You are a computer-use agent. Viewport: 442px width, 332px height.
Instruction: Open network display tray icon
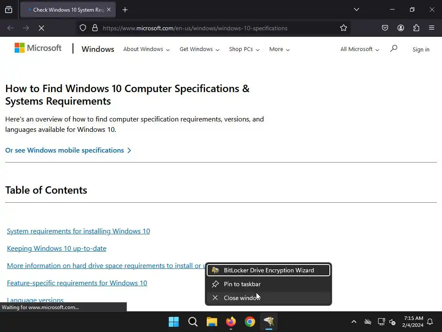(381, 322)
